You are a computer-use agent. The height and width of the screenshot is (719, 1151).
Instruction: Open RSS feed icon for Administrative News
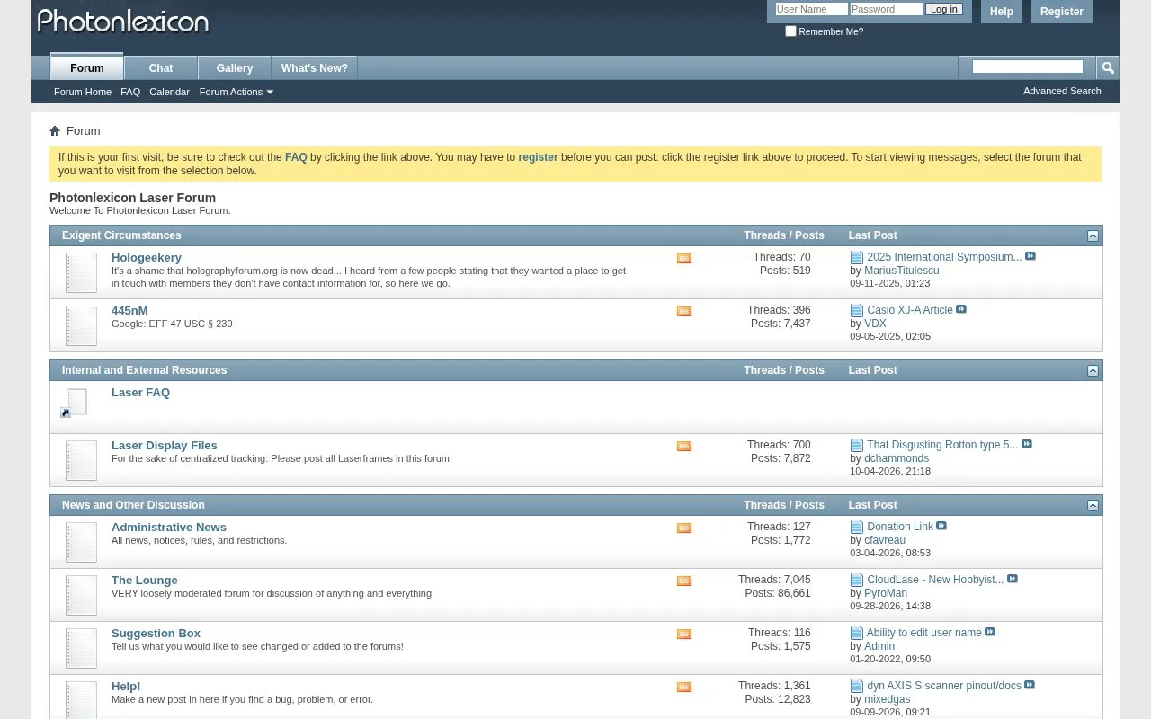point(684,528)
